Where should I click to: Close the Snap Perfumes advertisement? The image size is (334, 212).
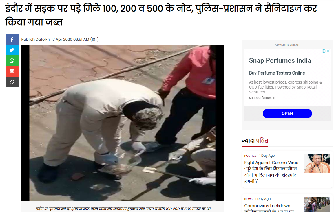[328, 51]
